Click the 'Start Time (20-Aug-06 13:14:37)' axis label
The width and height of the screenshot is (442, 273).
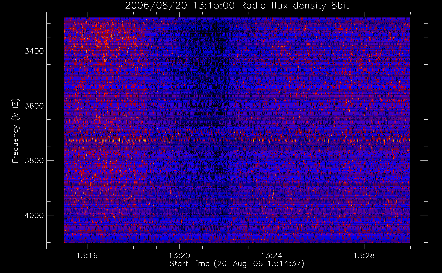click(237, 264)
